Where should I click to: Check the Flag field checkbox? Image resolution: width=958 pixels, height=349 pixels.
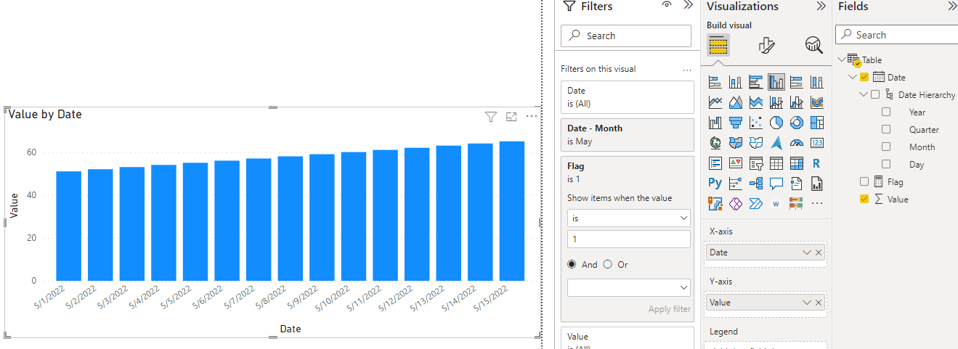coord(864,181)
